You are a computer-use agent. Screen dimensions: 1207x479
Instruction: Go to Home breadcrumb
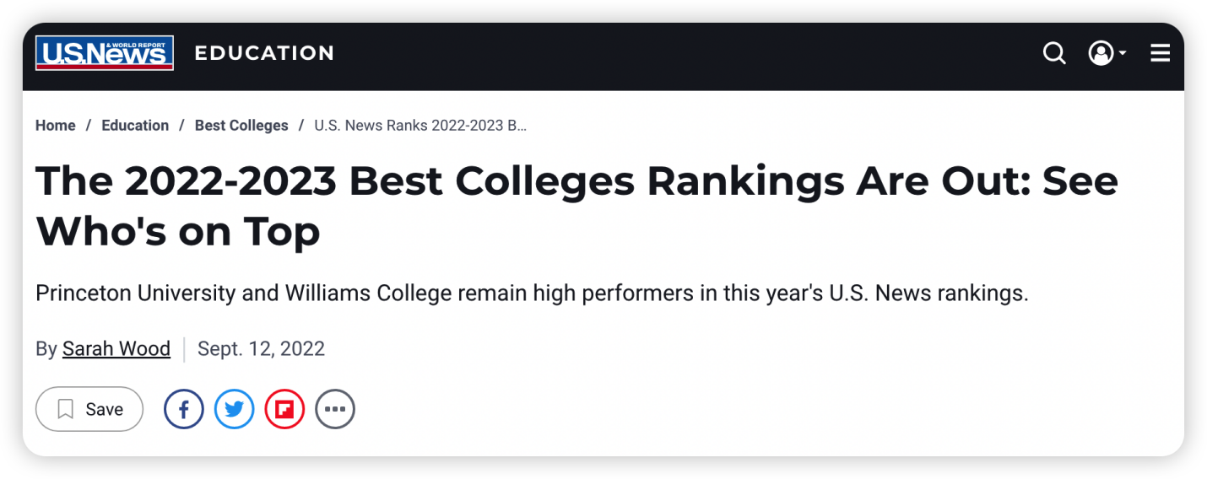click(56, 126)
